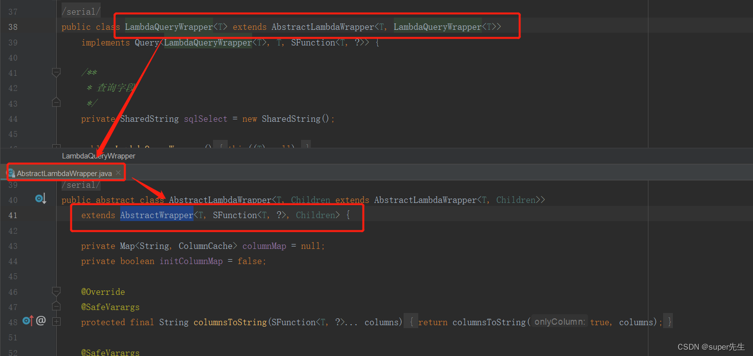Click the @SafeVarargs annotation on line 47
Image resolution: width=753 pixels, height=356 pixels.
coord(110,307)
